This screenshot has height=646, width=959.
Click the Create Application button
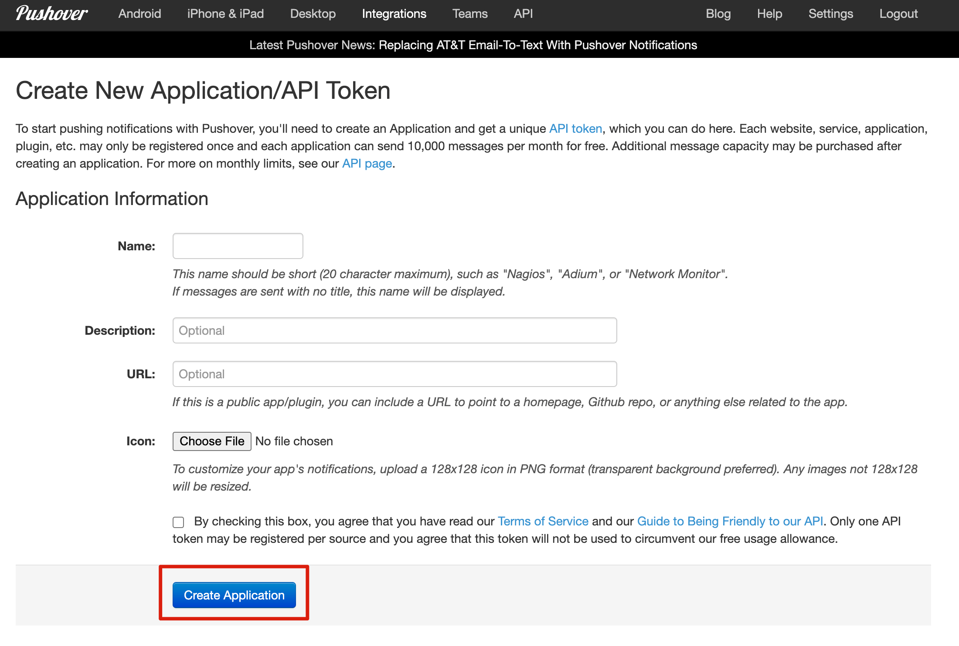[x=234, y=595]
